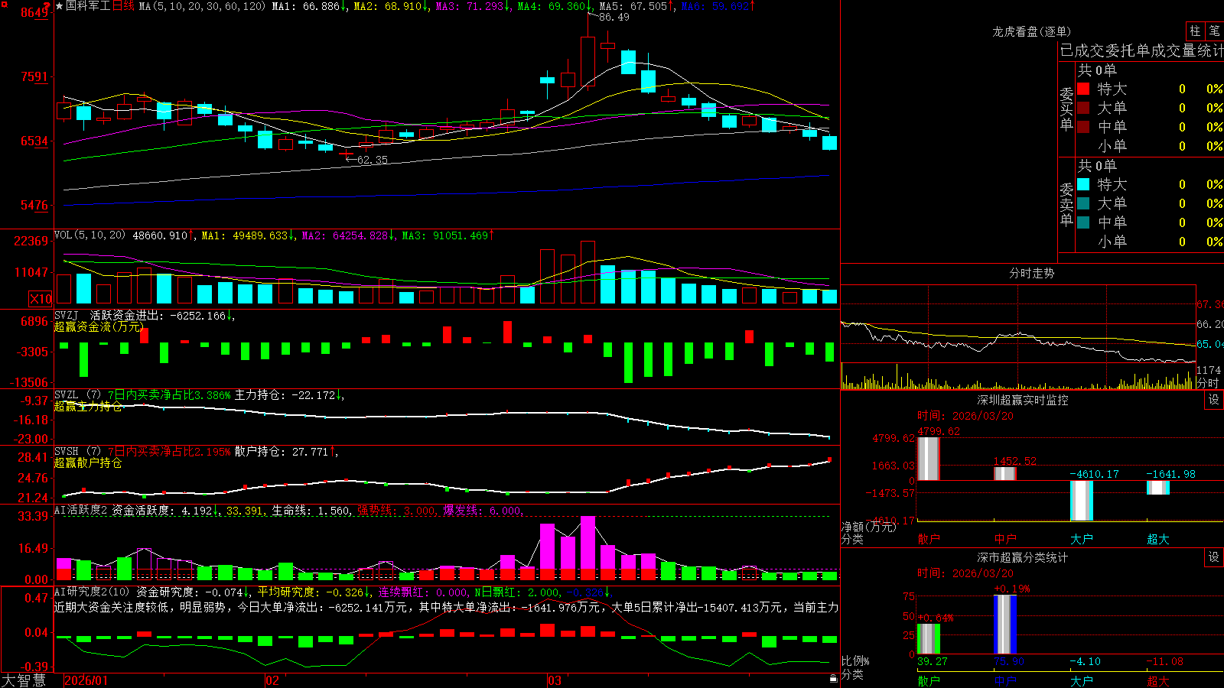Click the 超赢资金流(万元) legend label
Screen dimensions: 1224x688
99,326
